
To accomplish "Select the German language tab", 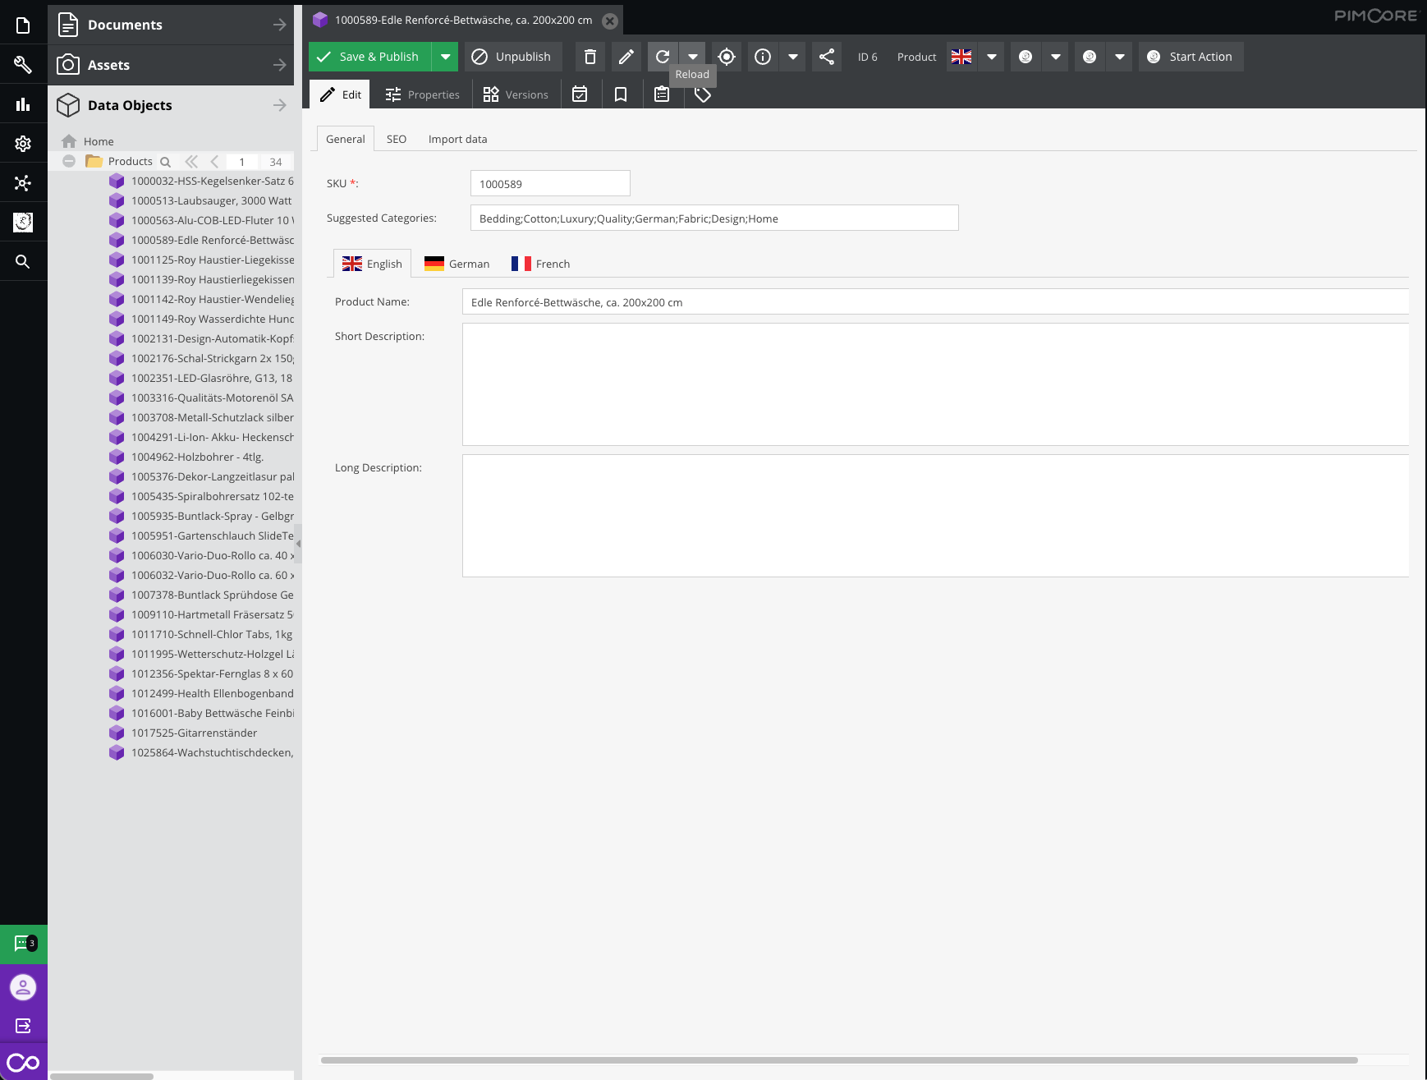I will (x=457, y=264).
